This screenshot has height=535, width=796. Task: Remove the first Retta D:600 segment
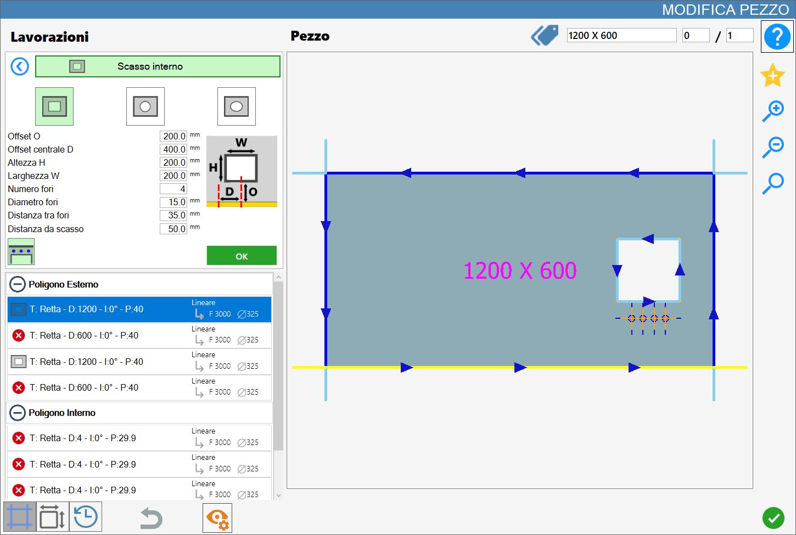point(19,335)
